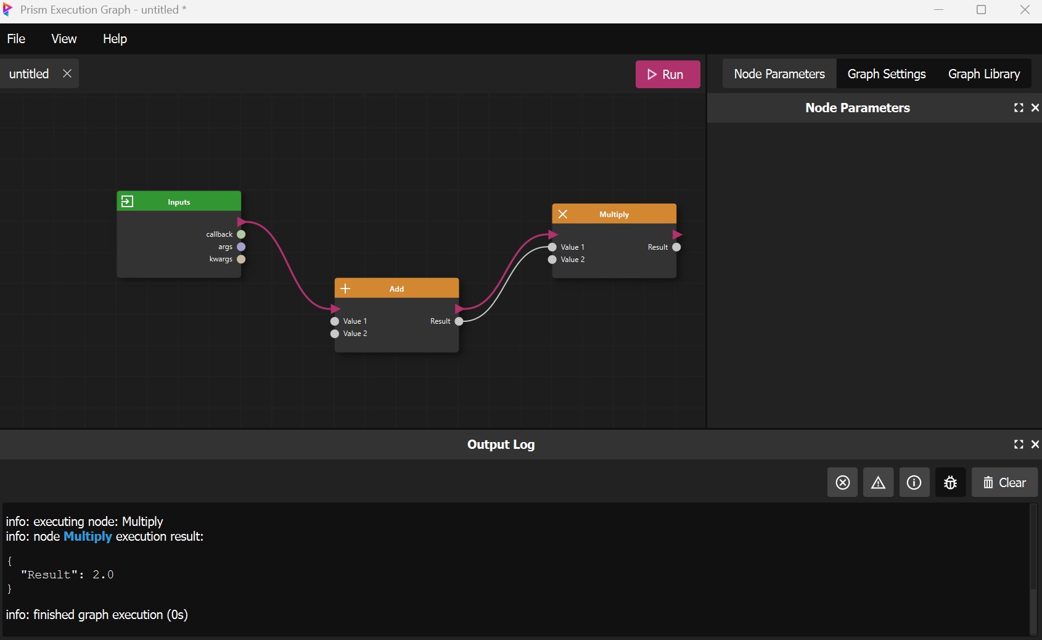
Task: Clear the Output Log
Action: (1004, 483)
